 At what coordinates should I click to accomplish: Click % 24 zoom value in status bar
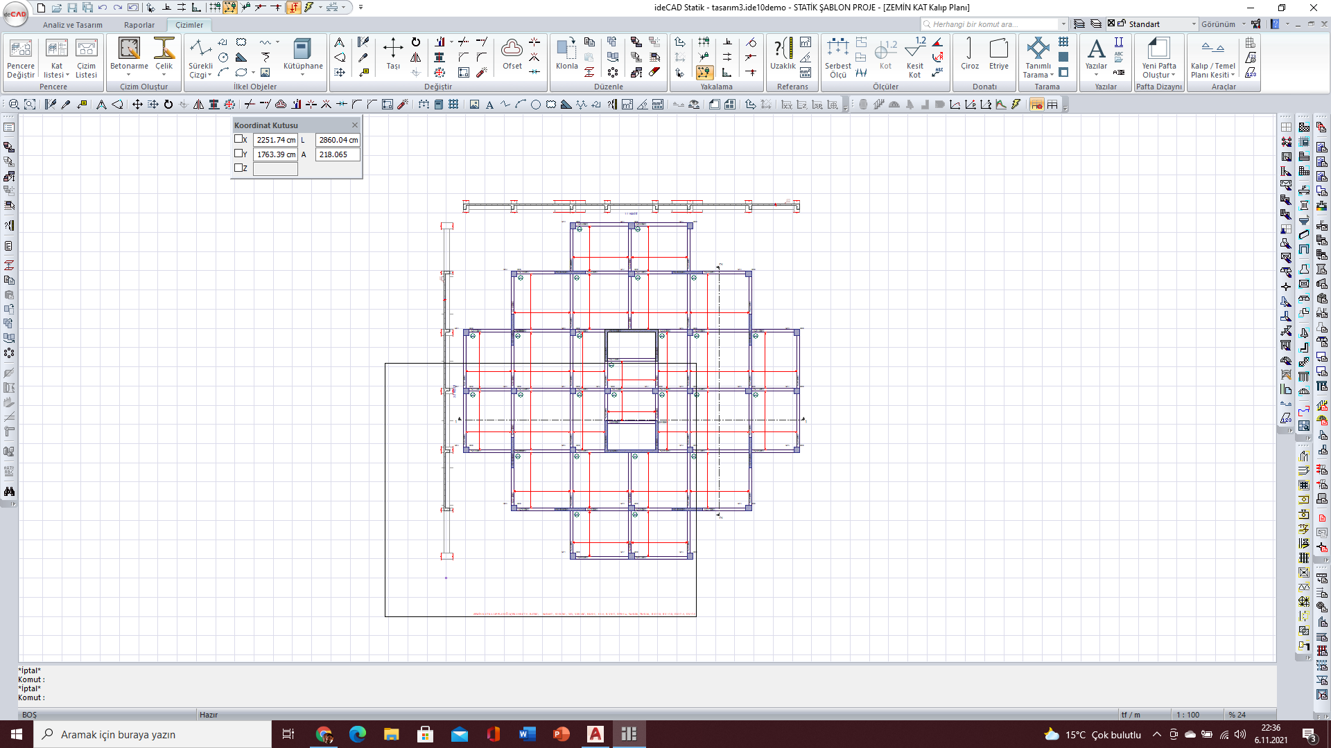pyautogui.click(x=1237, y=715)
